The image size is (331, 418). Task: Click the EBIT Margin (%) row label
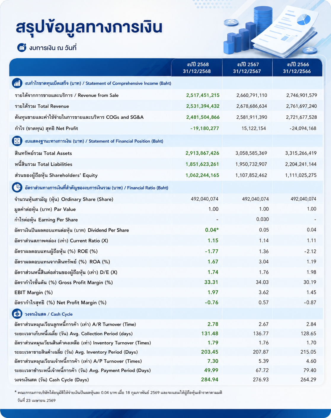pyautogui.click(x=33, y=293)
